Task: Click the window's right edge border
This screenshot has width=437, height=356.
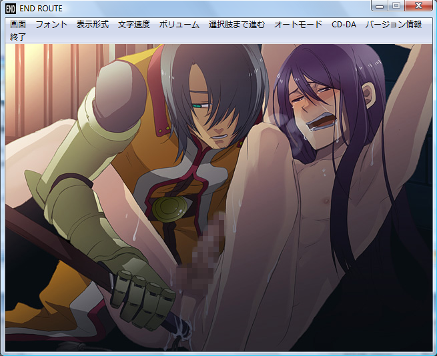Action: [x=434, y=200]
